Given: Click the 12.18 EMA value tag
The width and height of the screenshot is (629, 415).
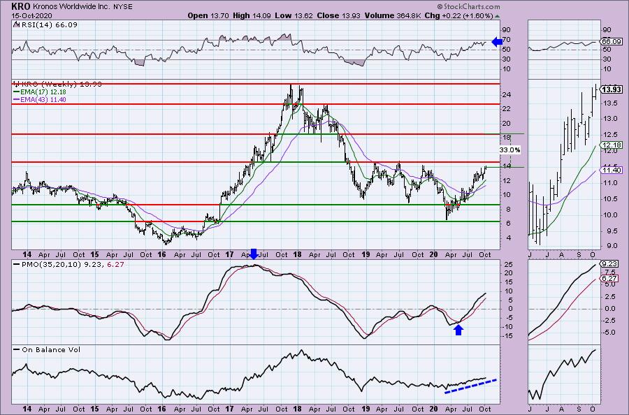Looking at the screenshot, I should [612, 145].
